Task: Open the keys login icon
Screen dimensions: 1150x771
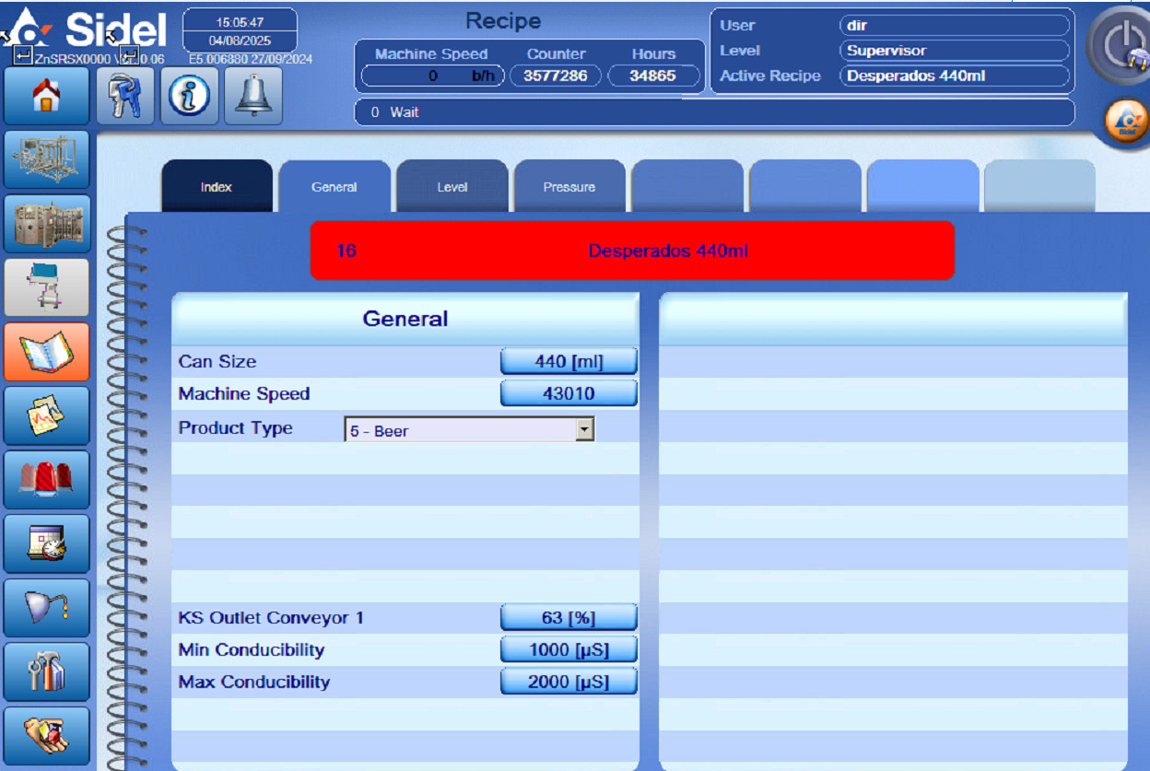Action: 125,96
